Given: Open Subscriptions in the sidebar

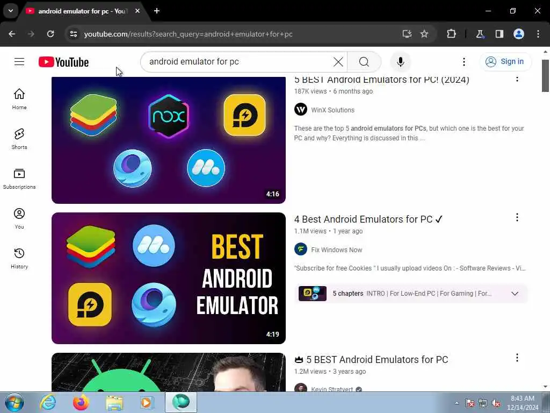Looking at the screenshot, I should point(19,179).
